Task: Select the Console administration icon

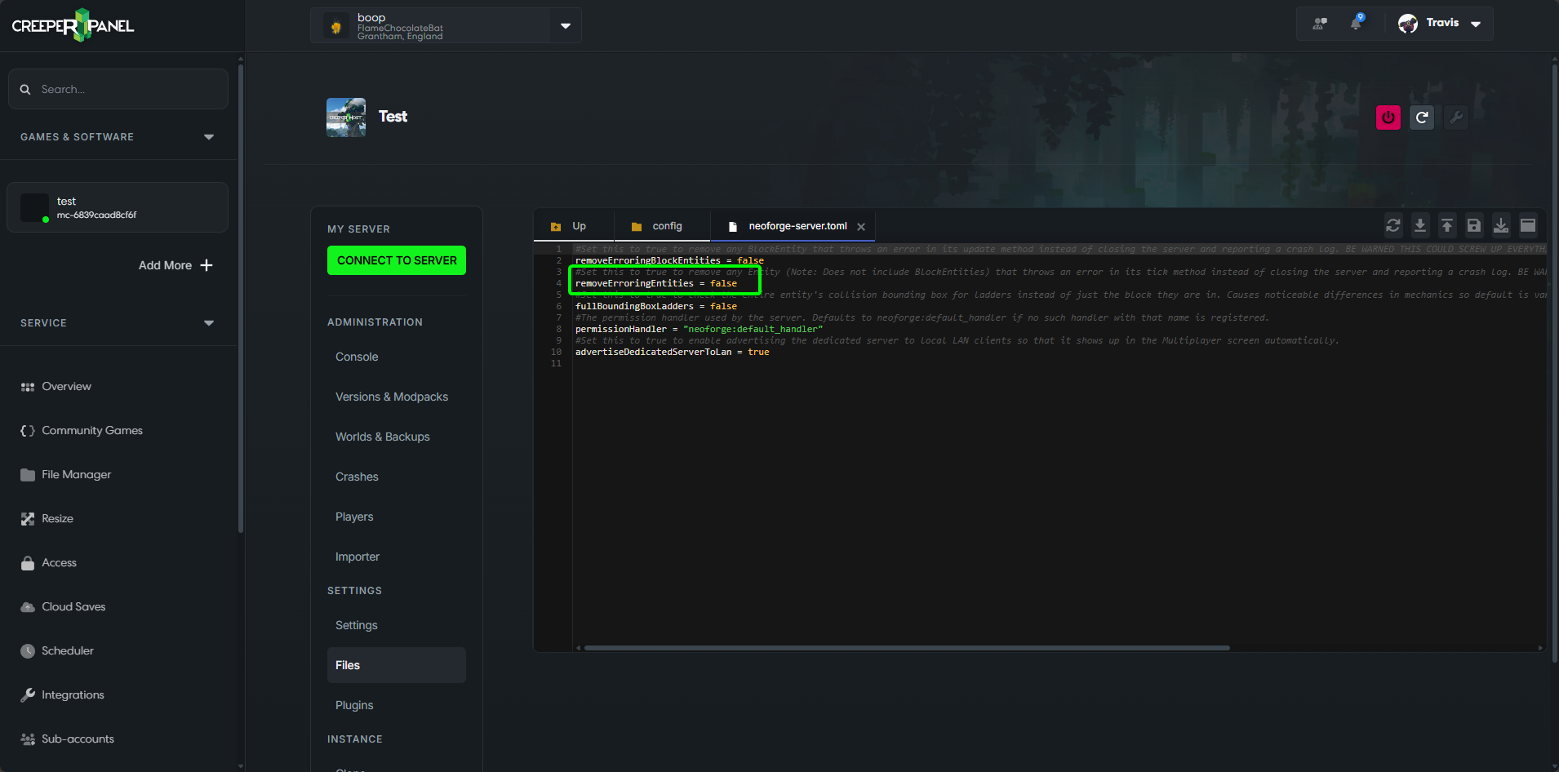Action: pos(356,357)
